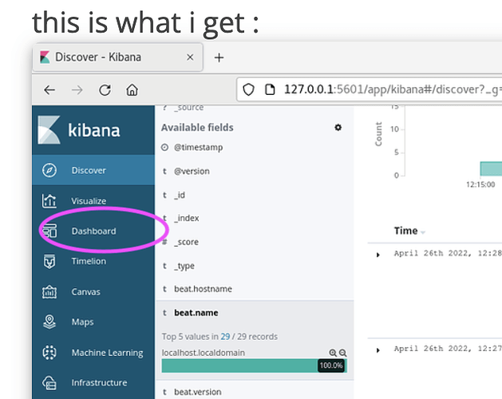Open a new browser tab

219,57
